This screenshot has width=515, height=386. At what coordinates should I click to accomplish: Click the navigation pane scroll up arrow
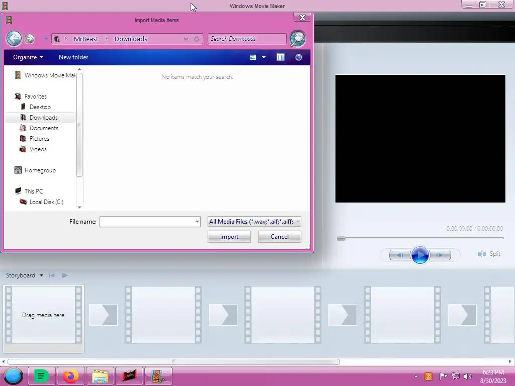point(79,69)
